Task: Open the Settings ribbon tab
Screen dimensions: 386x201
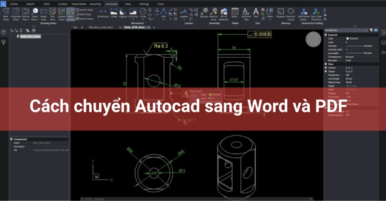Action: click(144, 4)
